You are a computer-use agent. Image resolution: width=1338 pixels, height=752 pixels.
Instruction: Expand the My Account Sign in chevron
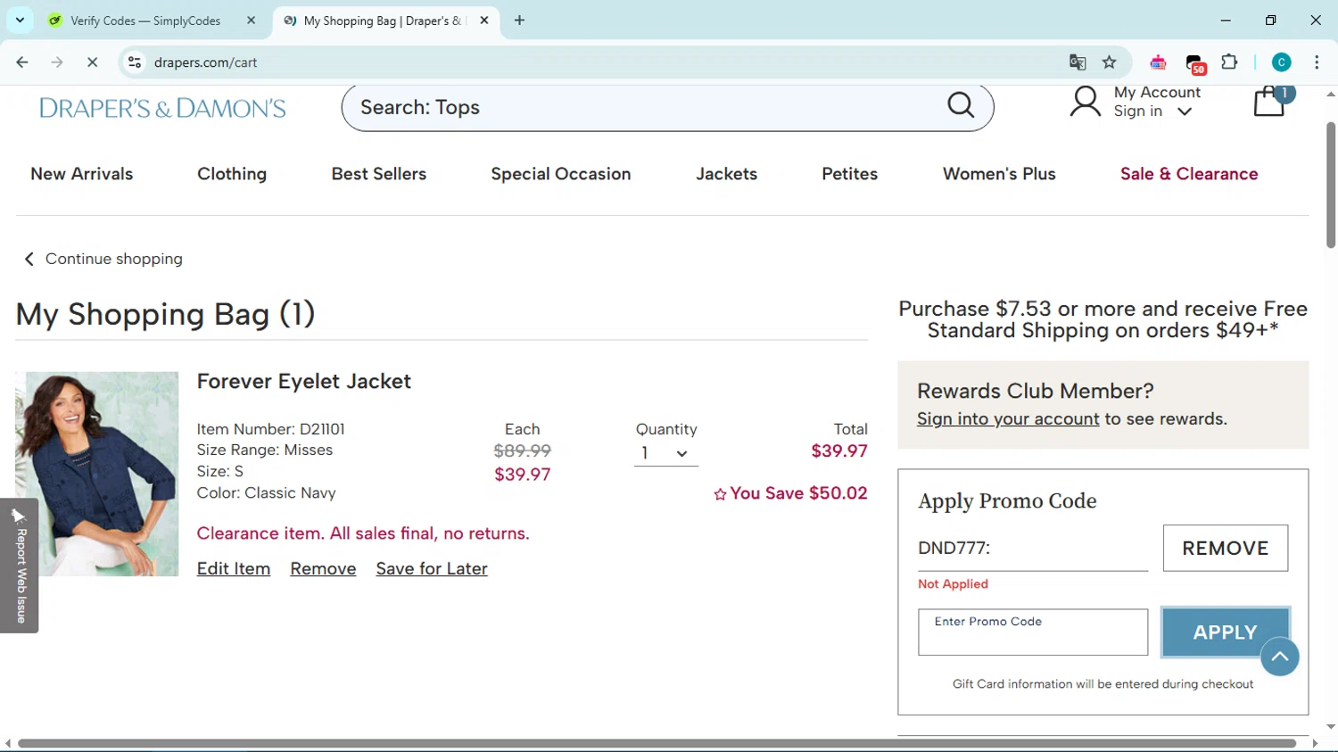tap(1185, 112)
